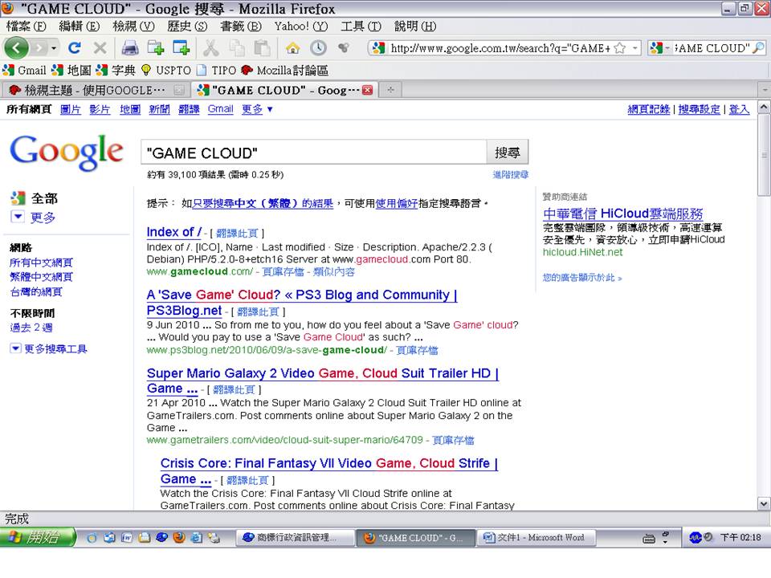Open the 地圖 bookmark in bookmarks bar

click(71, 71)
